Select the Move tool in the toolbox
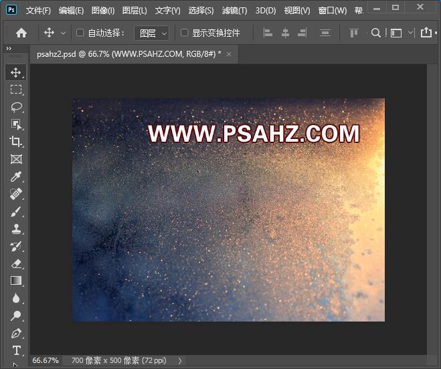Viewport: 441px width, 369px height. pos(16,72)
